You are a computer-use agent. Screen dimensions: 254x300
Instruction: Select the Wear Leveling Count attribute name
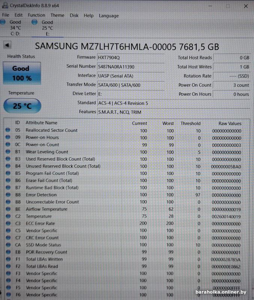coord(47,152)
